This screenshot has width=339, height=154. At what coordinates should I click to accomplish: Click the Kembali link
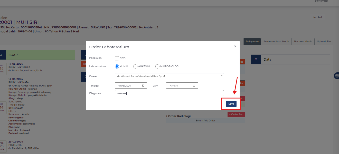tap(317, 17)
